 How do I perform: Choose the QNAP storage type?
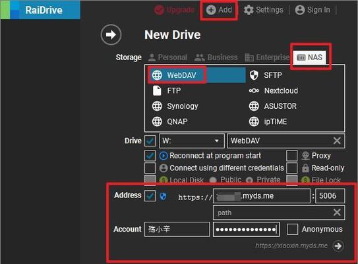point(169,121)
